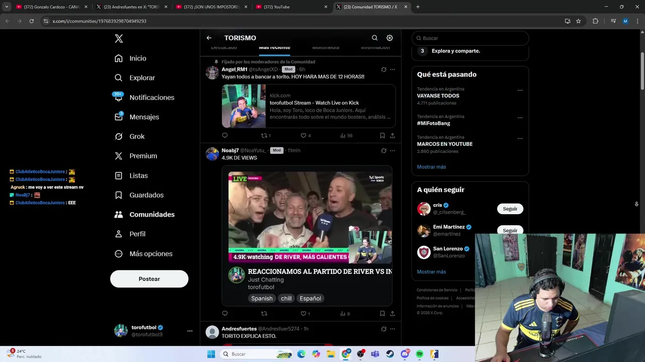Share the Noabj7 post

point(393,314)
